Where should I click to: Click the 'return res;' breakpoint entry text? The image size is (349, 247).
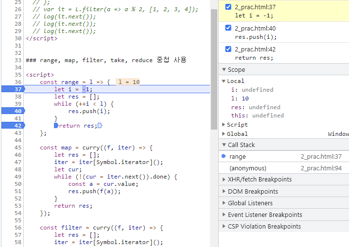254,58
